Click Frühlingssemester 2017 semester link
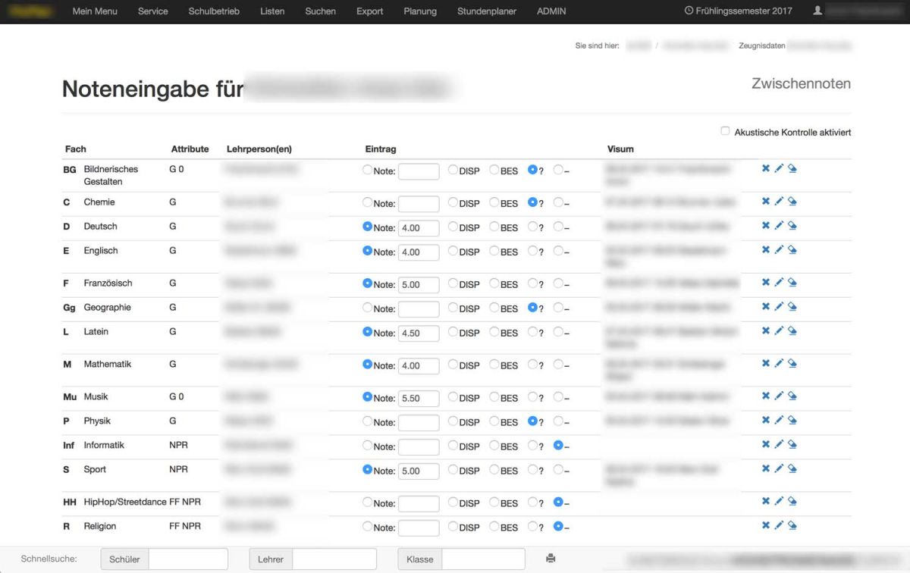 coord(738,11)
